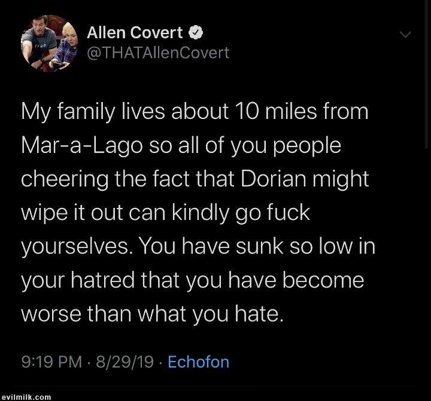Image resolution: width=431 pixels, height=401 pixels.
Task: Click the word "kindly" in the tweet
Action: coord(201,213)
